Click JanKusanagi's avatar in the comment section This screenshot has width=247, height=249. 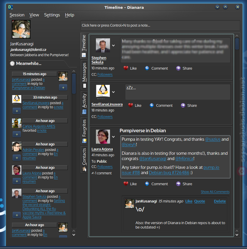point(129,203)
